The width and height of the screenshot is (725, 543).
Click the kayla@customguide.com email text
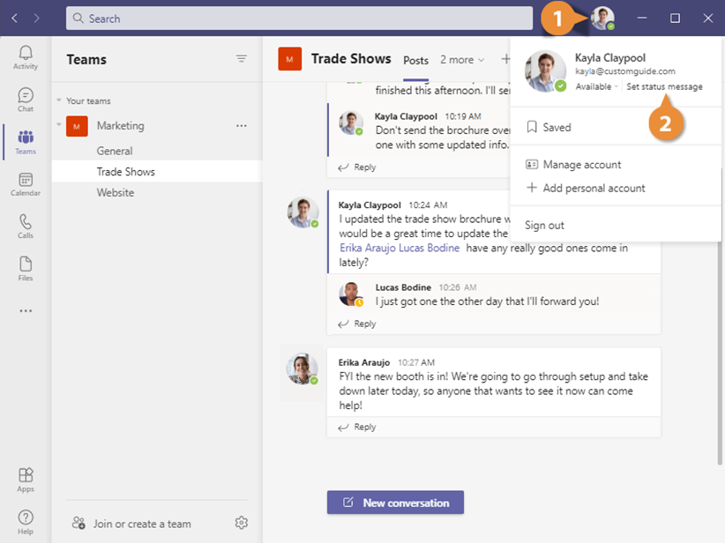point(625,71)
